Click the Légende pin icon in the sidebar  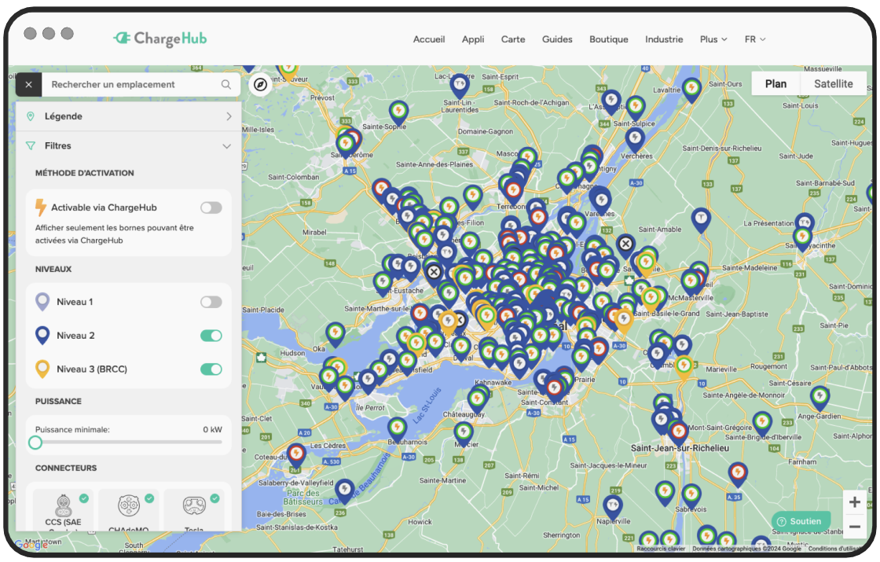[31, 116]
